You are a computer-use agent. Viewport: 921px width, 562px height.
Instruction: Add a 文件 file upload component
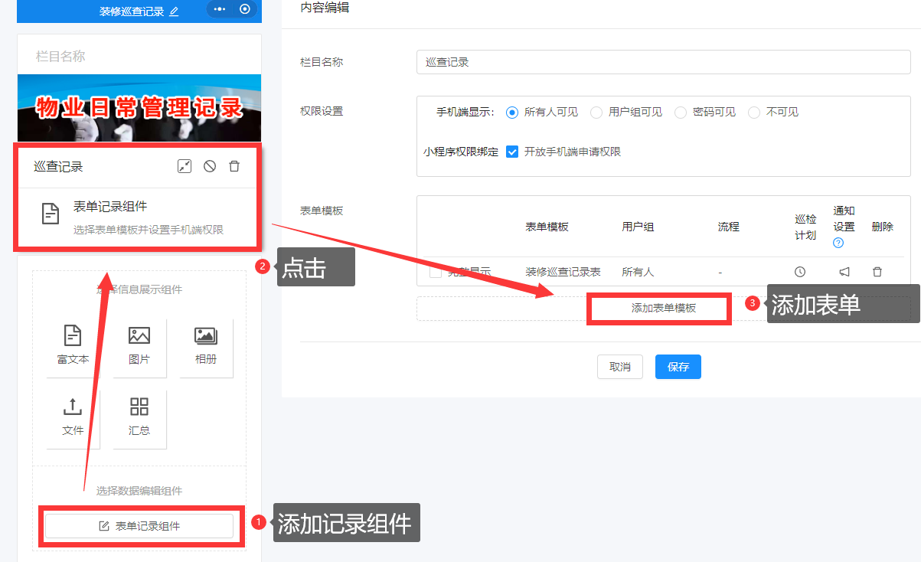coord(73,417)
